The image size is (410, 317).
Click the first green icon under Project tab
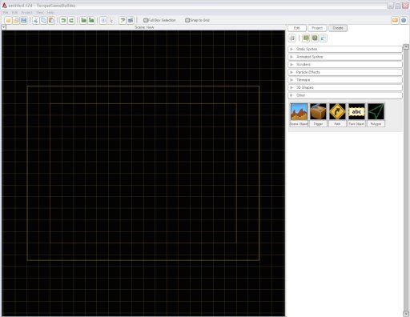(x=306, y=38)
